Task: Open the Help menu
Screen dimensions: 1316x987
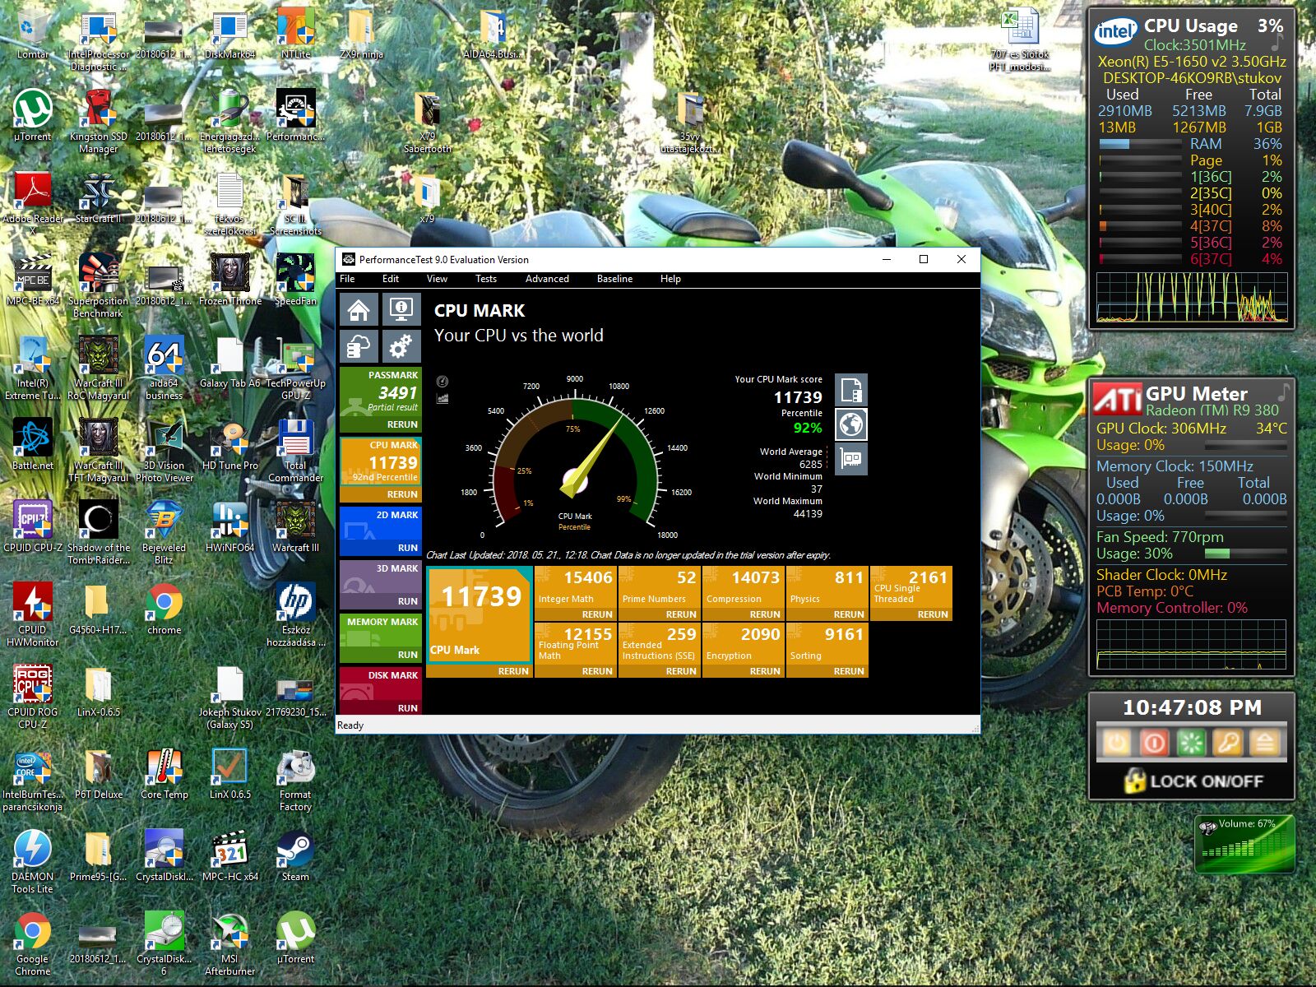Action: tap(670, 279)
